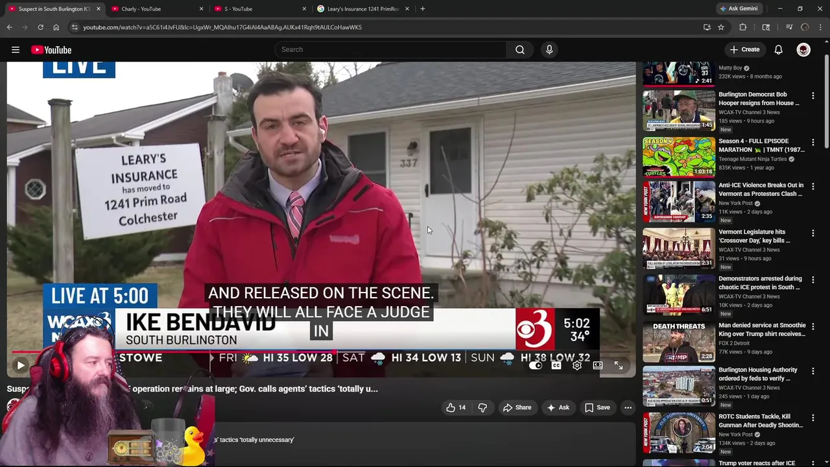The height and width of the screenshot is (467, 830).
Task: Install app icon in the address bar
Action: tap(707, 27)
